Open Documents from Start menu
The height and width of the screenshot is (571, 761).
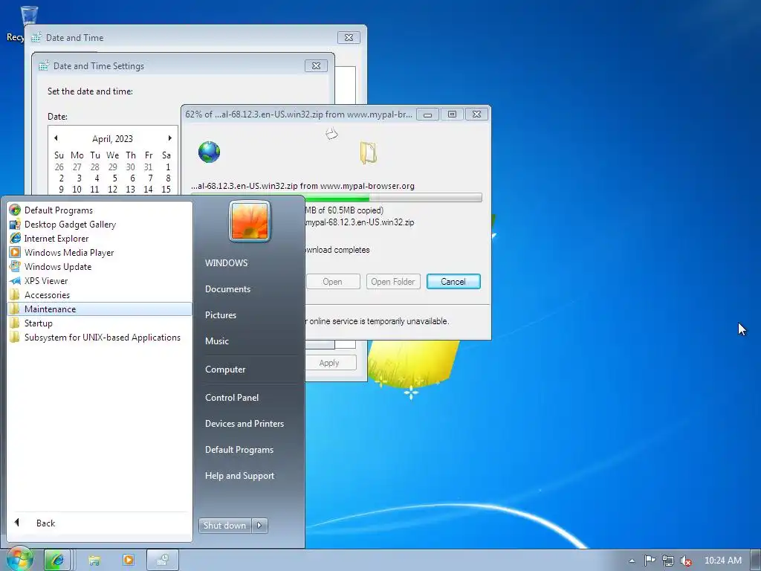(x=227, y=289)
